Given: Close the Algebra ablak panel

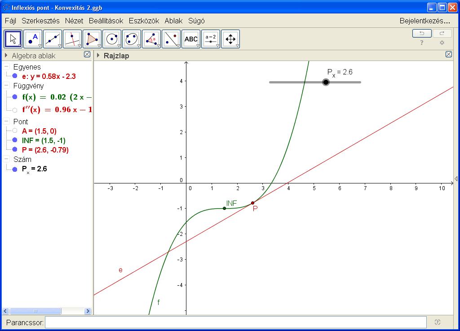Looking at the screenshot, I should click(87, 54).
